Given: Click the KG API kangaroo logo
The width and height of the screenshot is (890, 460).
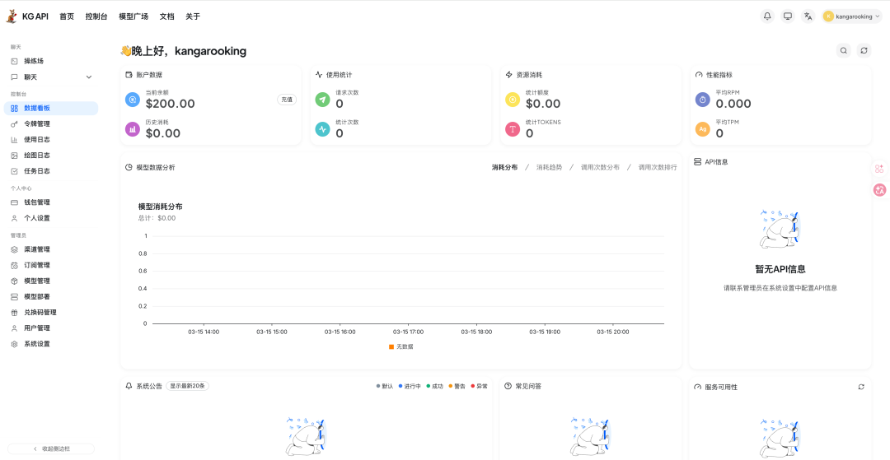Looking at the screenshot, I should 12,16.
